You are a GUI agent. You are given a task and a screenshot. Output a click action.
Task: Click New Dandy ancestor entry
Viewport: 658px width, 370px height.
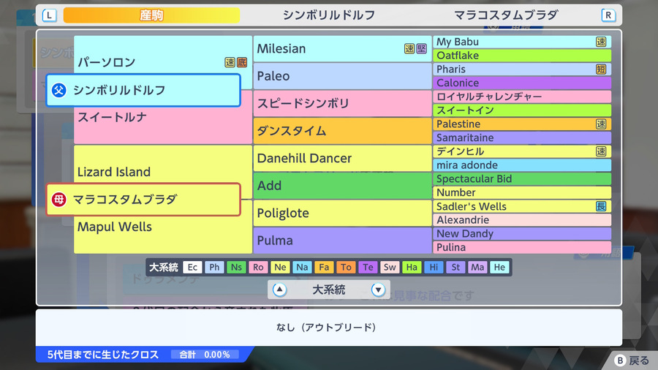(x=522, y=234)
